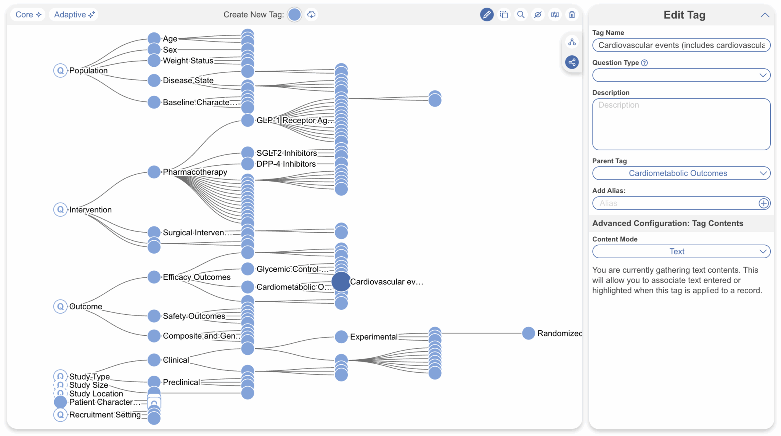The width and height of the screenshot is (781, 436).
Task: Click the help icon beside Question Type
Action: click(644, 63)
